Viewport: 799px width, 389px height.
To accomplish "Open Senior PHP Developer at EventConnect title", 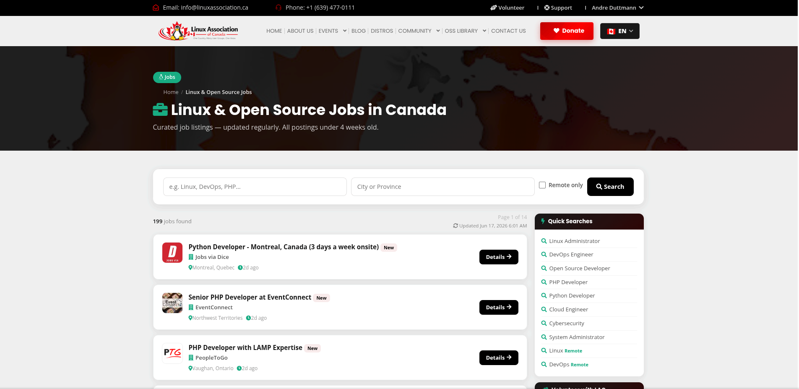I will coord(250,298).
